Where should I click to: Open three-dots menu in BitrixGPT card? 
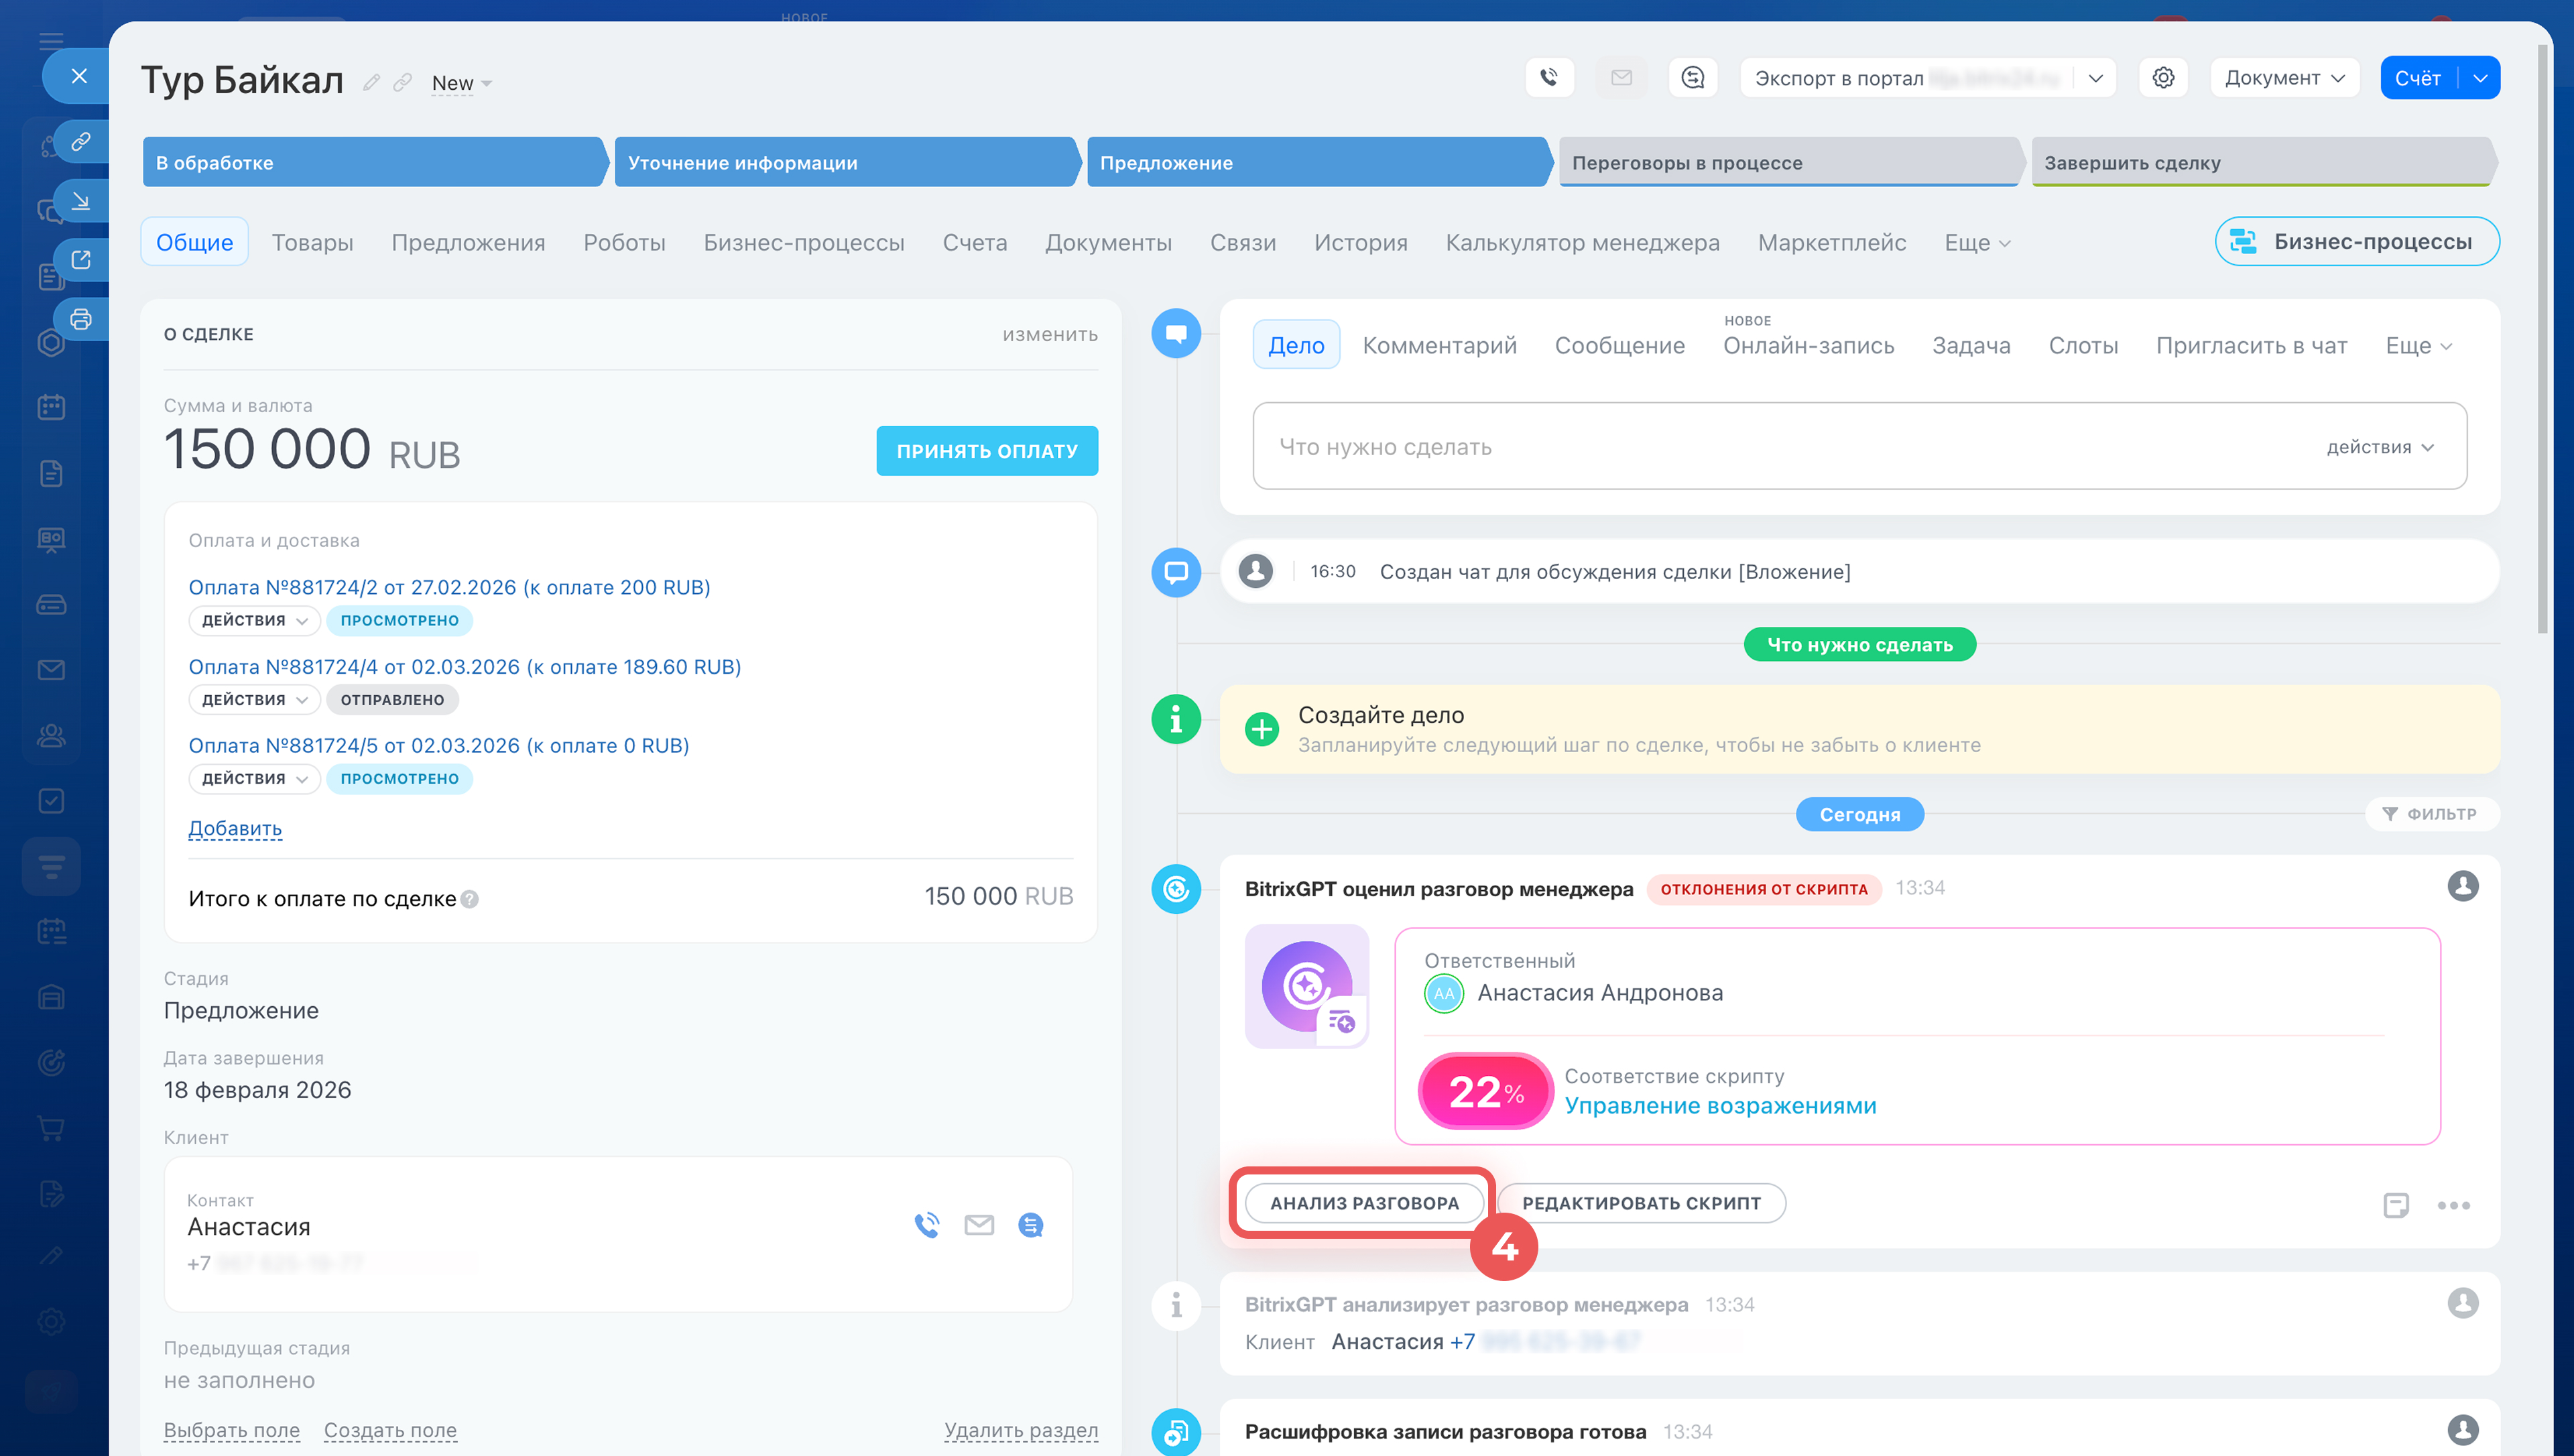coord(2453,1205)
